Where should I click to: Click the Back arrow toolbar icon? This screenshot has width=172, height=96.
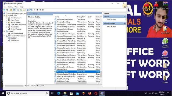tap(4, 10)
